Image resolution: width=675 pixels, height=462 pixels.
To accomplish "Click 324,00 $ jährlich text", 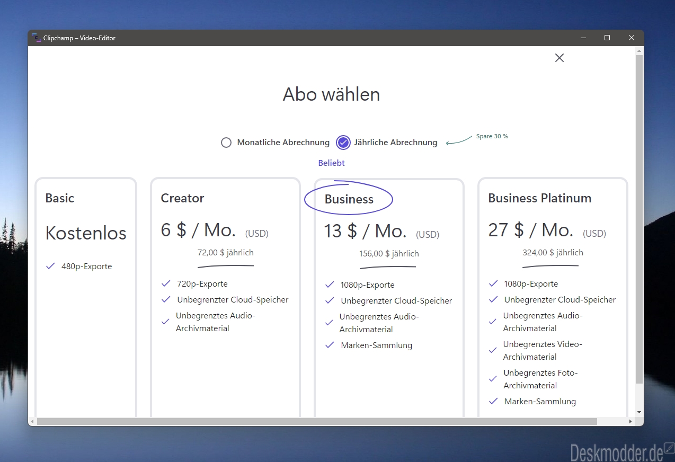I will (553, 253).
